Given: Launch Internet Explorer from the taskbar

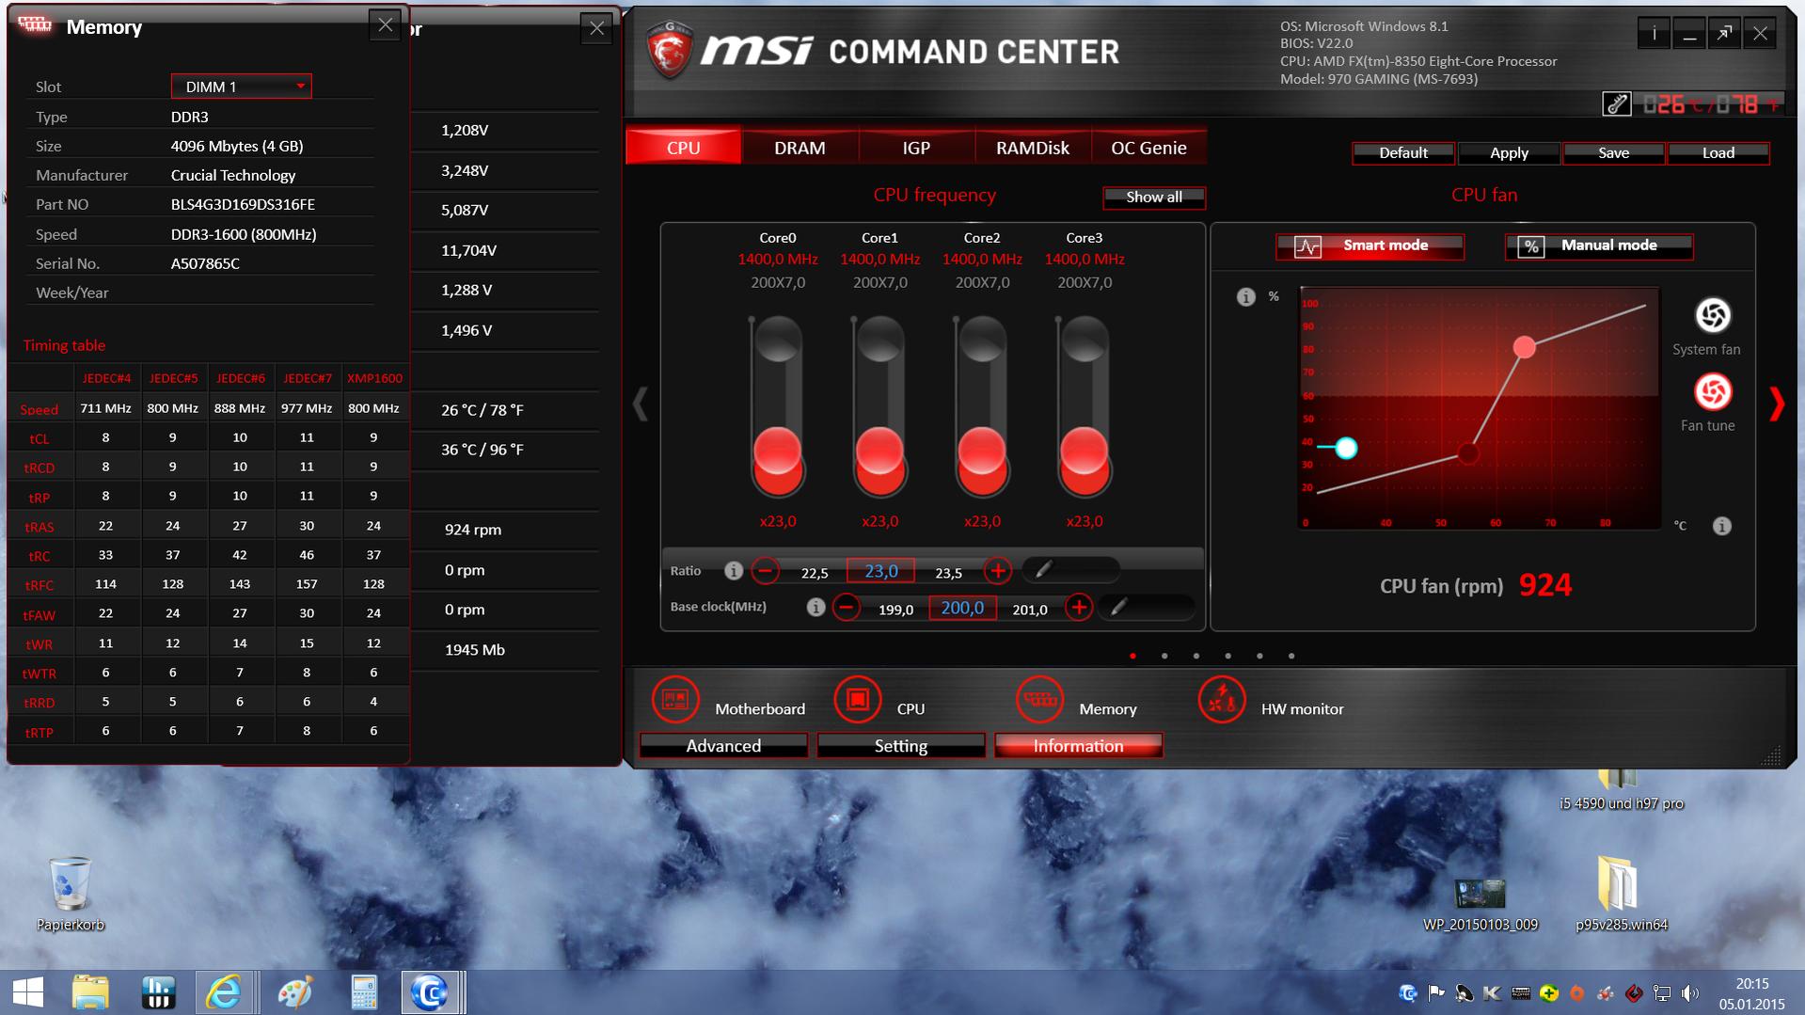Looking at the screenshot, I should click(x=225, y=992).
